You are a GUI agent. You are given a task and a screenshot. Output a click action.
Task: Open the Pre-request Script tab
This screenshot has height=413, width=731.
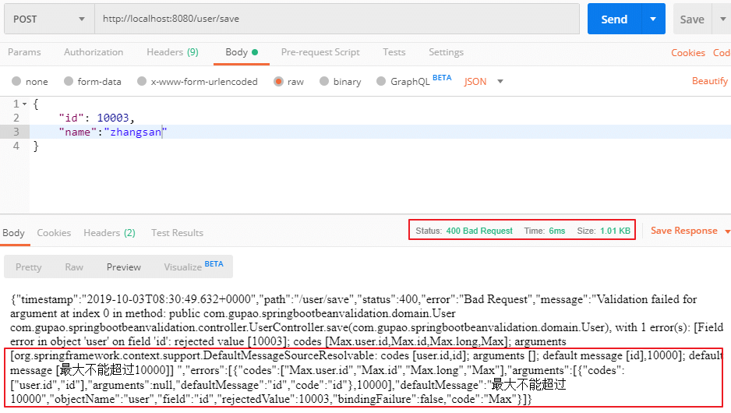click(320, 52)
